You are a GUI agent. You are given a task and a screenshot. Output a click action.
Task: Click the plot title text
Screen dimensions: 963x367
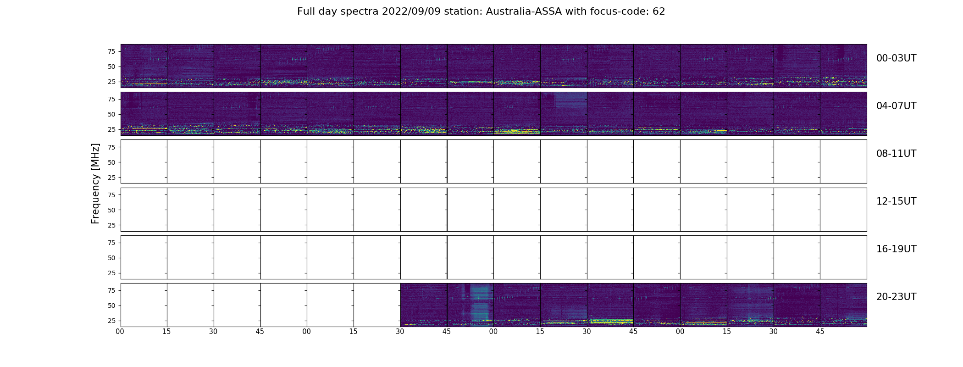click(x=481, y=11)
